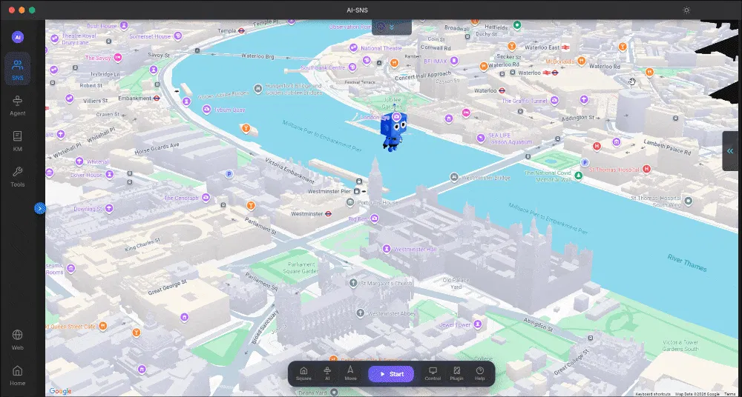
Task: Click the River Thames label
Action: pos(687,263)
